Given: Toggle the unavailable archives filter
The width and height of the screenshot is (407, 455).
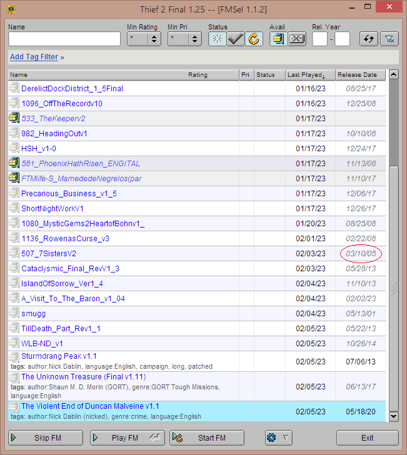Looking at the screenshot, I should (297, 39).
